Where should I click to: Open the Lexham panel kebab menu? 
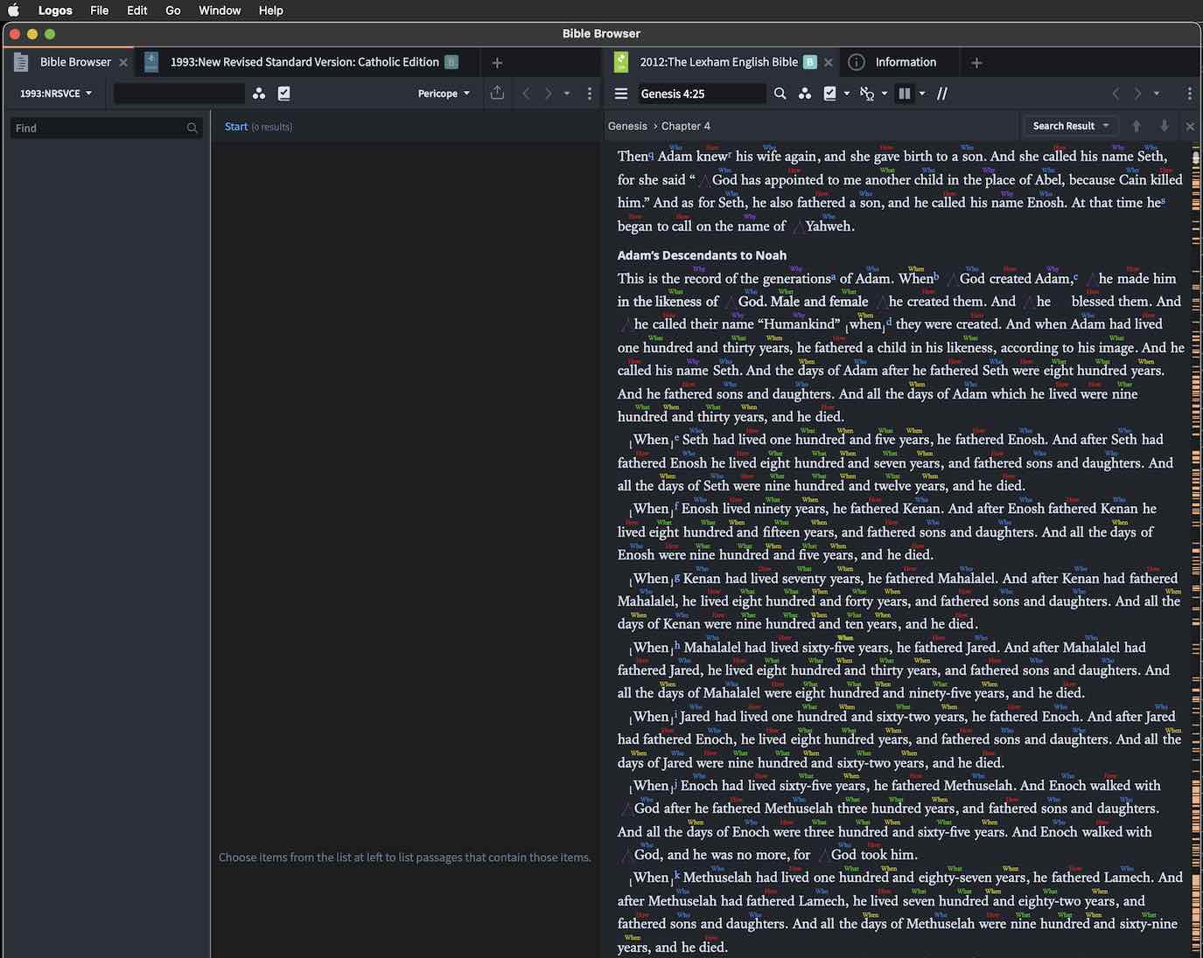[x=1189, y=94]
